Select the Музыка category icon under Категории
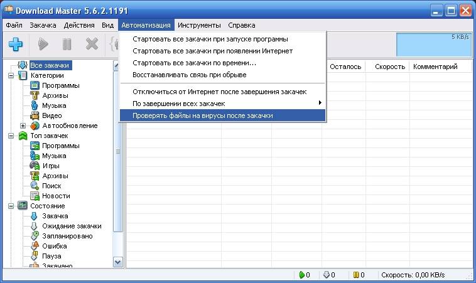Viewport: 476px width, 283px height. 35,105
